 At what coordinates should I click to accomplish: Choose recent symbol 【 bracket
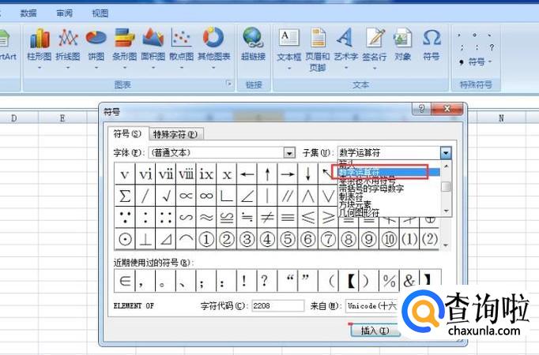[349, 281]
